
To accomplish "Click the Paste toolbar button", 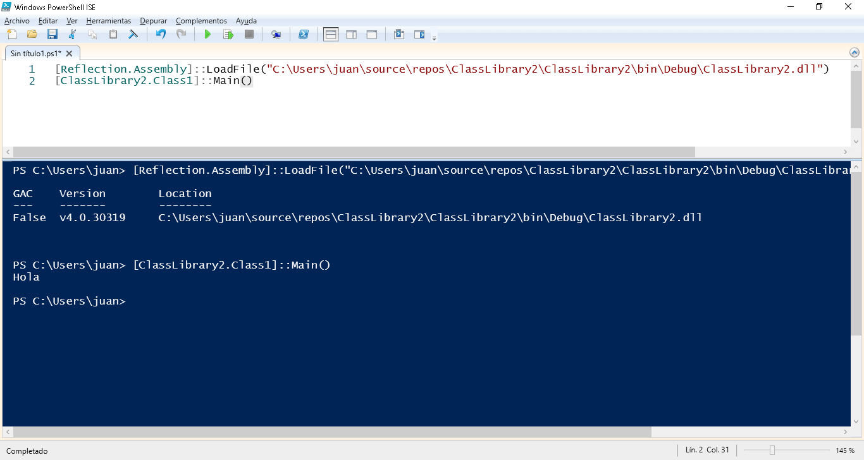I will pos(113,34).
